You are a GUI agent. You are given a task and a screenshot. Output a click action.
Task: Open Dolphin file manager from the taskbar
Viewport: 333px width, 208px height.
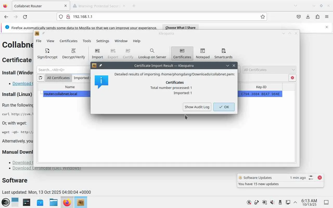pos(54,202)
